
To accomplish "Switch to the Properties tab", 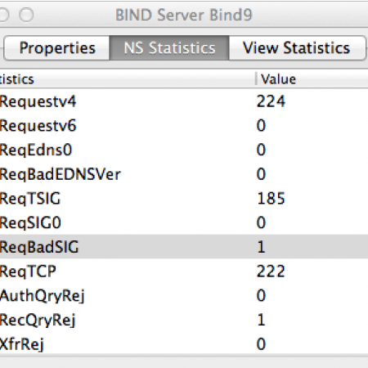I will click(x=56, y=48).
